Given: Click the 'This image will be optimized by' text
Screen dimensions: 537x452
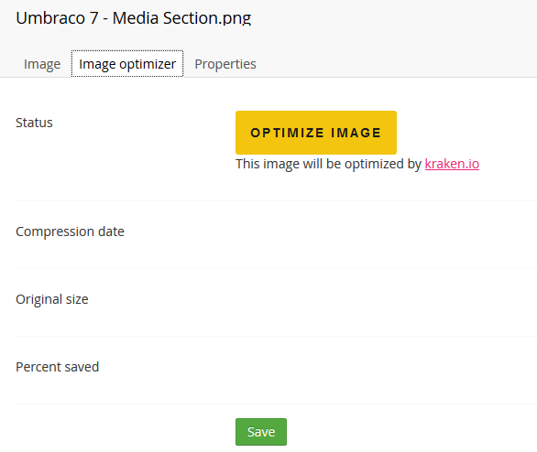Looking at the screenshot, I should coord(328,164).
